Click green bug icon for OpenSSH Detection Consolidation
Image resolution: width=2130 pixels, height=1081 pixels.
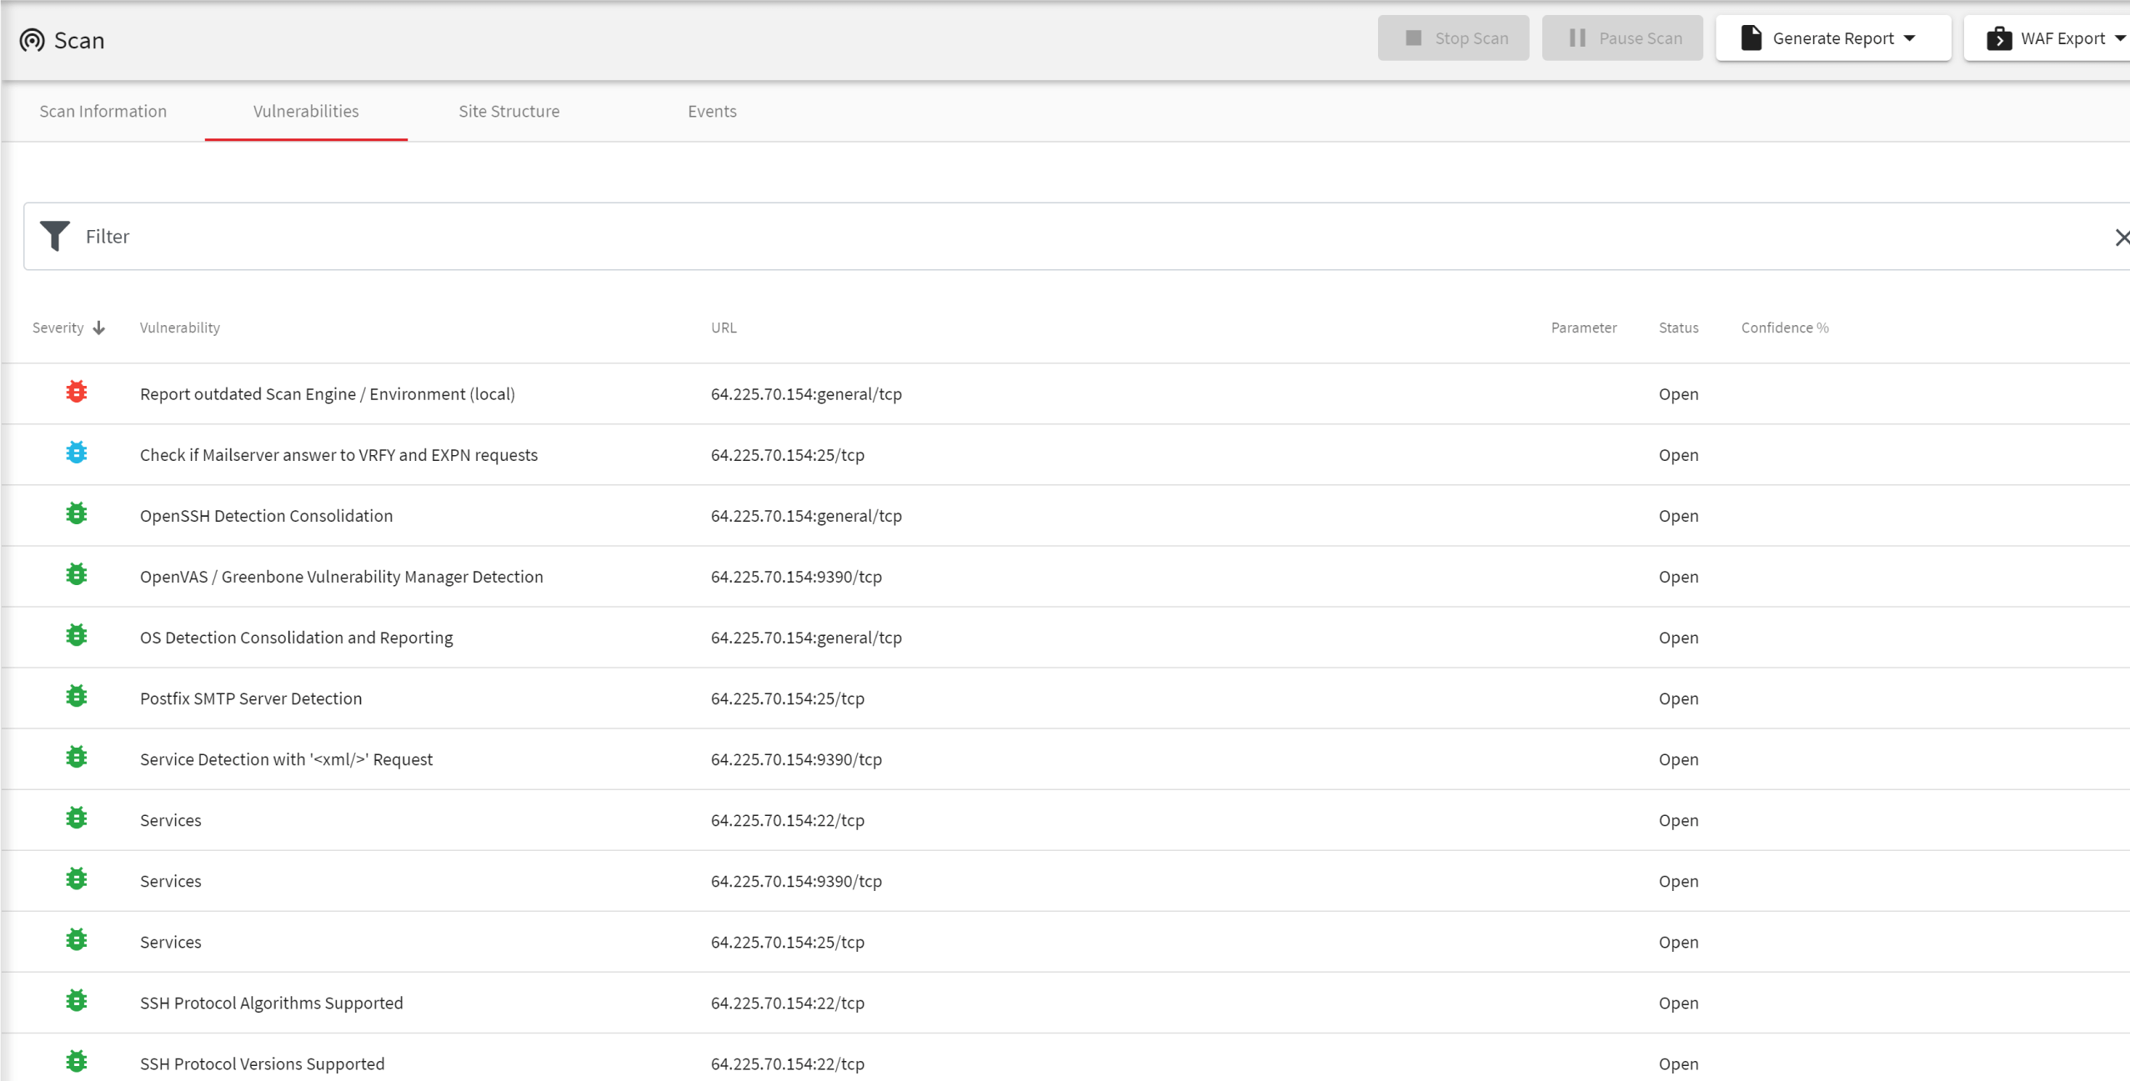(77, 513)
